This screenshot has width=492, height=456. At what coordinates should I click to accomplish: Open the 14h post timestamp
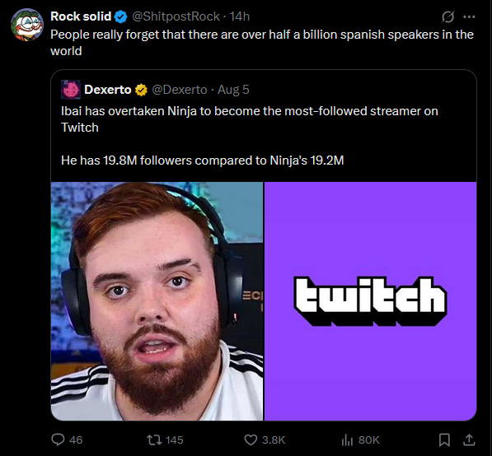coord(240,16)
